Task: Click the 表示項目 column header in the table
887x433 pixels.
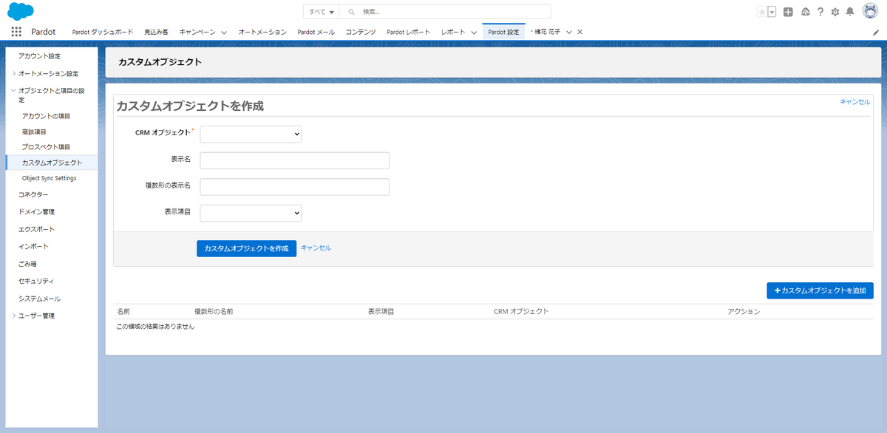Action: tap(381, 312)
